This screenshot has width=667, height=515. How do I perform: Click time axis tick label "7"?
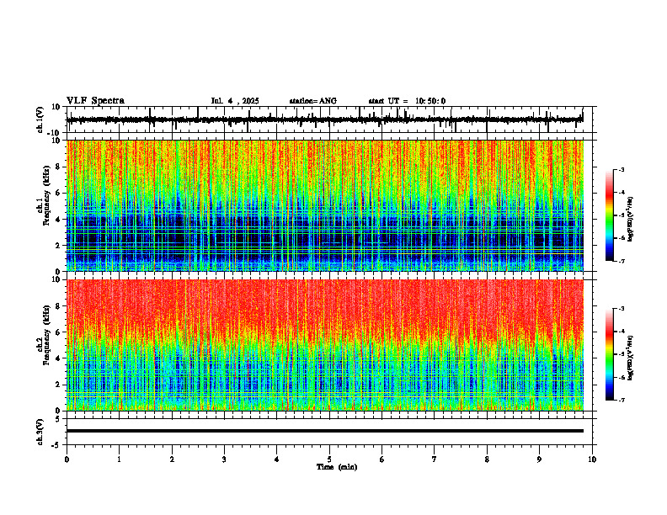pos(435,459)
